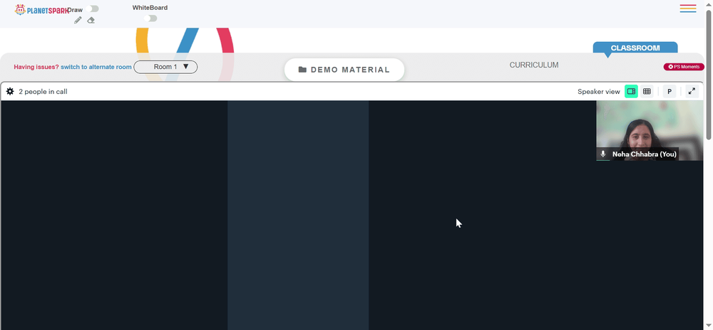Click the 'Having issues?' text
Image resolution: width=713 pixels, height=330 pixels.
(36, 67)
